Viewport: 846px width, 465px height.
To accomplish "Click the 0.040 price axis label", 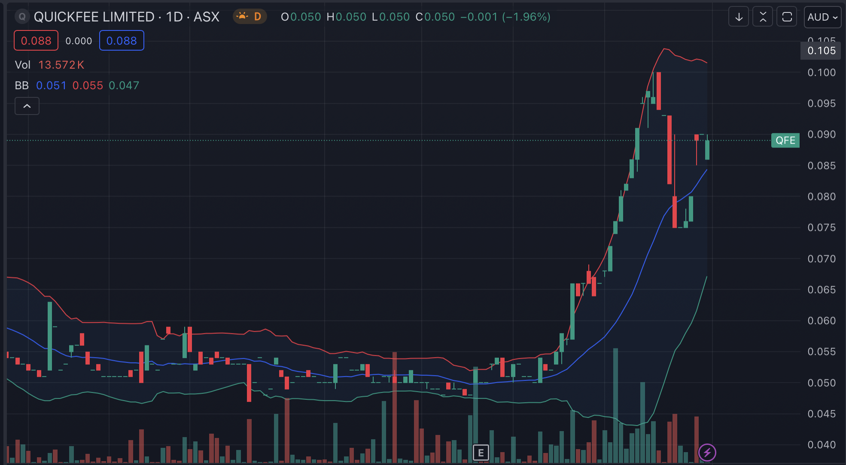I will coord(822,445).
